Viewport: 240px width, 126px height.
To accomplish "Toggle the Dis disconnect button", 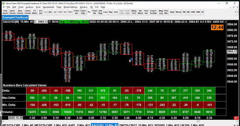I will [50, 12].
